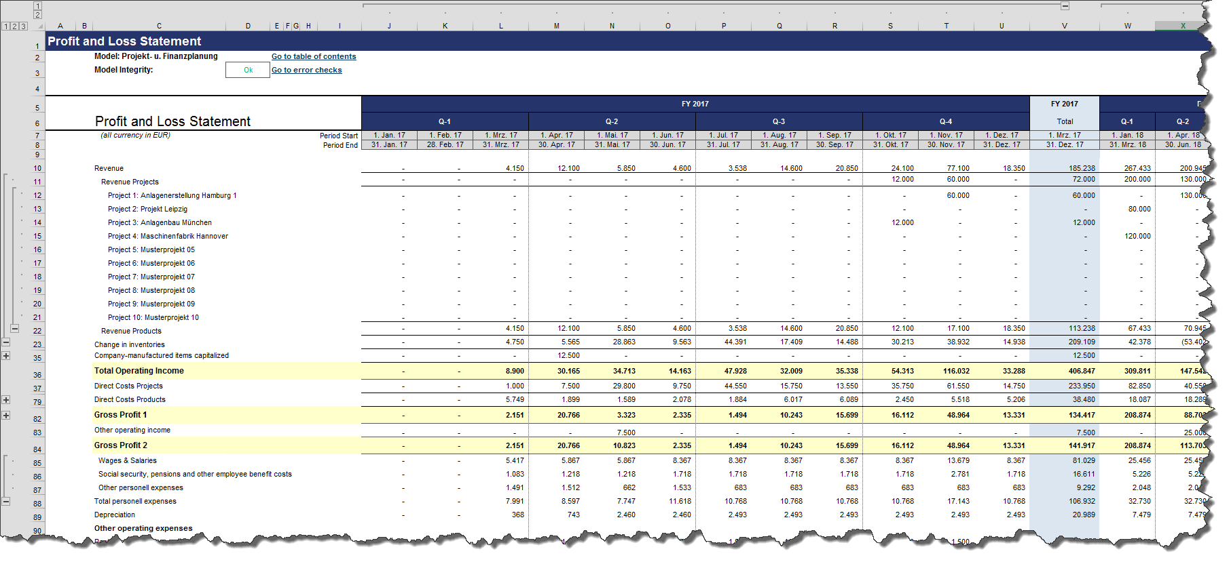Image resolution: width=1229 pixels, height=562 pixels.
Task: Select the 'Revenue Projects' label
Action: click(130, 182)
